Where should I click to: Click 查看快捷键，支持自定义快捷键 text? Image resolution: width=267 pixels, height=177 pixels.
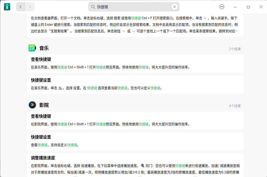coord(55,145)
